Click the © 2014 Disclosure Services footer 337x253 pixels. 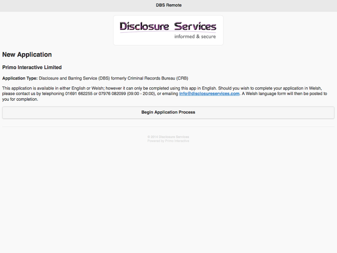168,137
